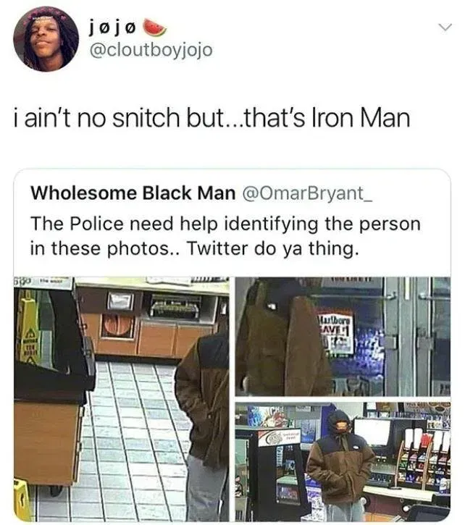
Task: Click the glass door handle in top-right photo
Action: 390,296
